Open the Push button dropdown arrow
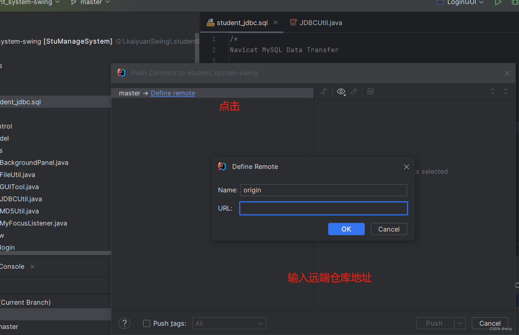 pos(460,323)
